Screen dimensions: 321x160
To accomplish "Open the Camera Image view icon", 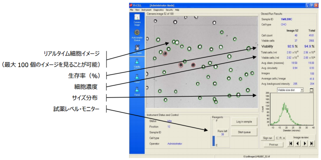I will click(x=137, y=17).
